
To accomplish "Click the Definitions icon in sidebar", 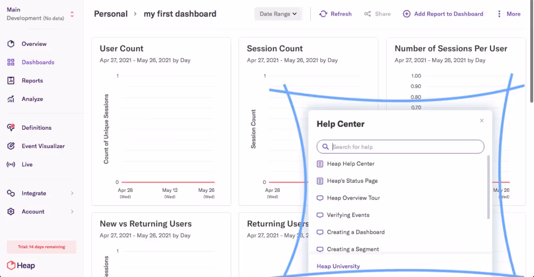I will click(x=11, y=127).
